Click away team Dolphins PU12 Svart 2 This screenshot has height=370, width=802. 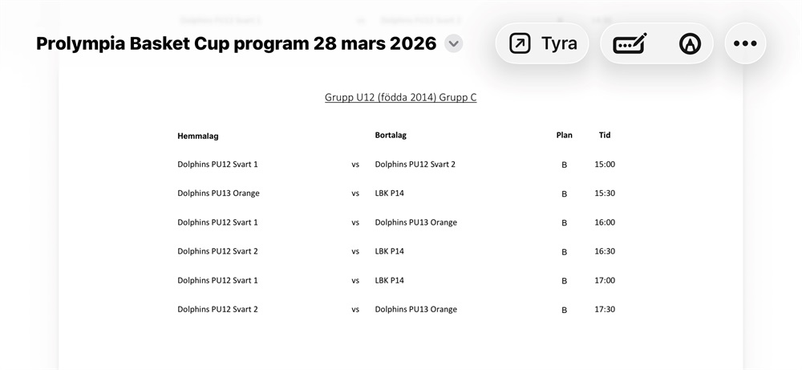coord(415,165)
